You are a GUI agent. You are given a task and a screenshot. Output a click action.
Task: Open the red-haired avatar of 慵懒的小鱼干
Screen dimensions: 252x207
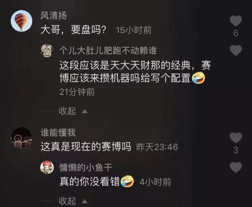point(47,167)
